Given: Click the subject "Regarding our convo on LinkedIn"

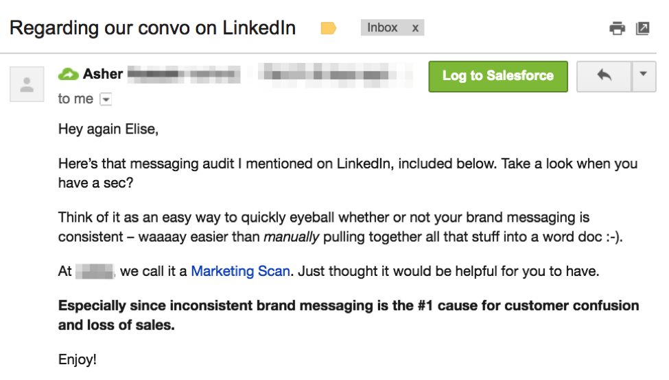Looking at the screenshot, I should click(x=152, y=28).
